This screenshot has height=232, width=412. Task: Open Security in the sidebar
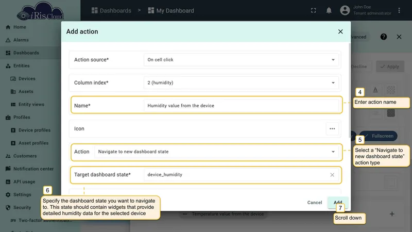22,208
